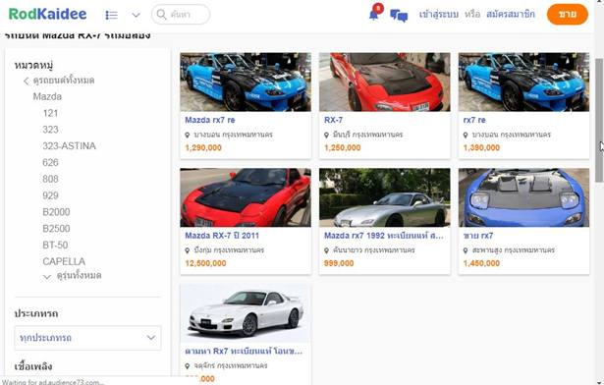Select the 323-ASTINA model filter
Image resolution: width=604 pixels, height=385 pixels.
pyautogui.click(x=69, y=146)
